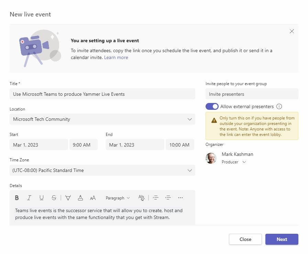Viewport: 308px width, 254px height.
Task: Change Mark Kashman's Producer role
Action: pyautogui.click(x=234, y=162)
